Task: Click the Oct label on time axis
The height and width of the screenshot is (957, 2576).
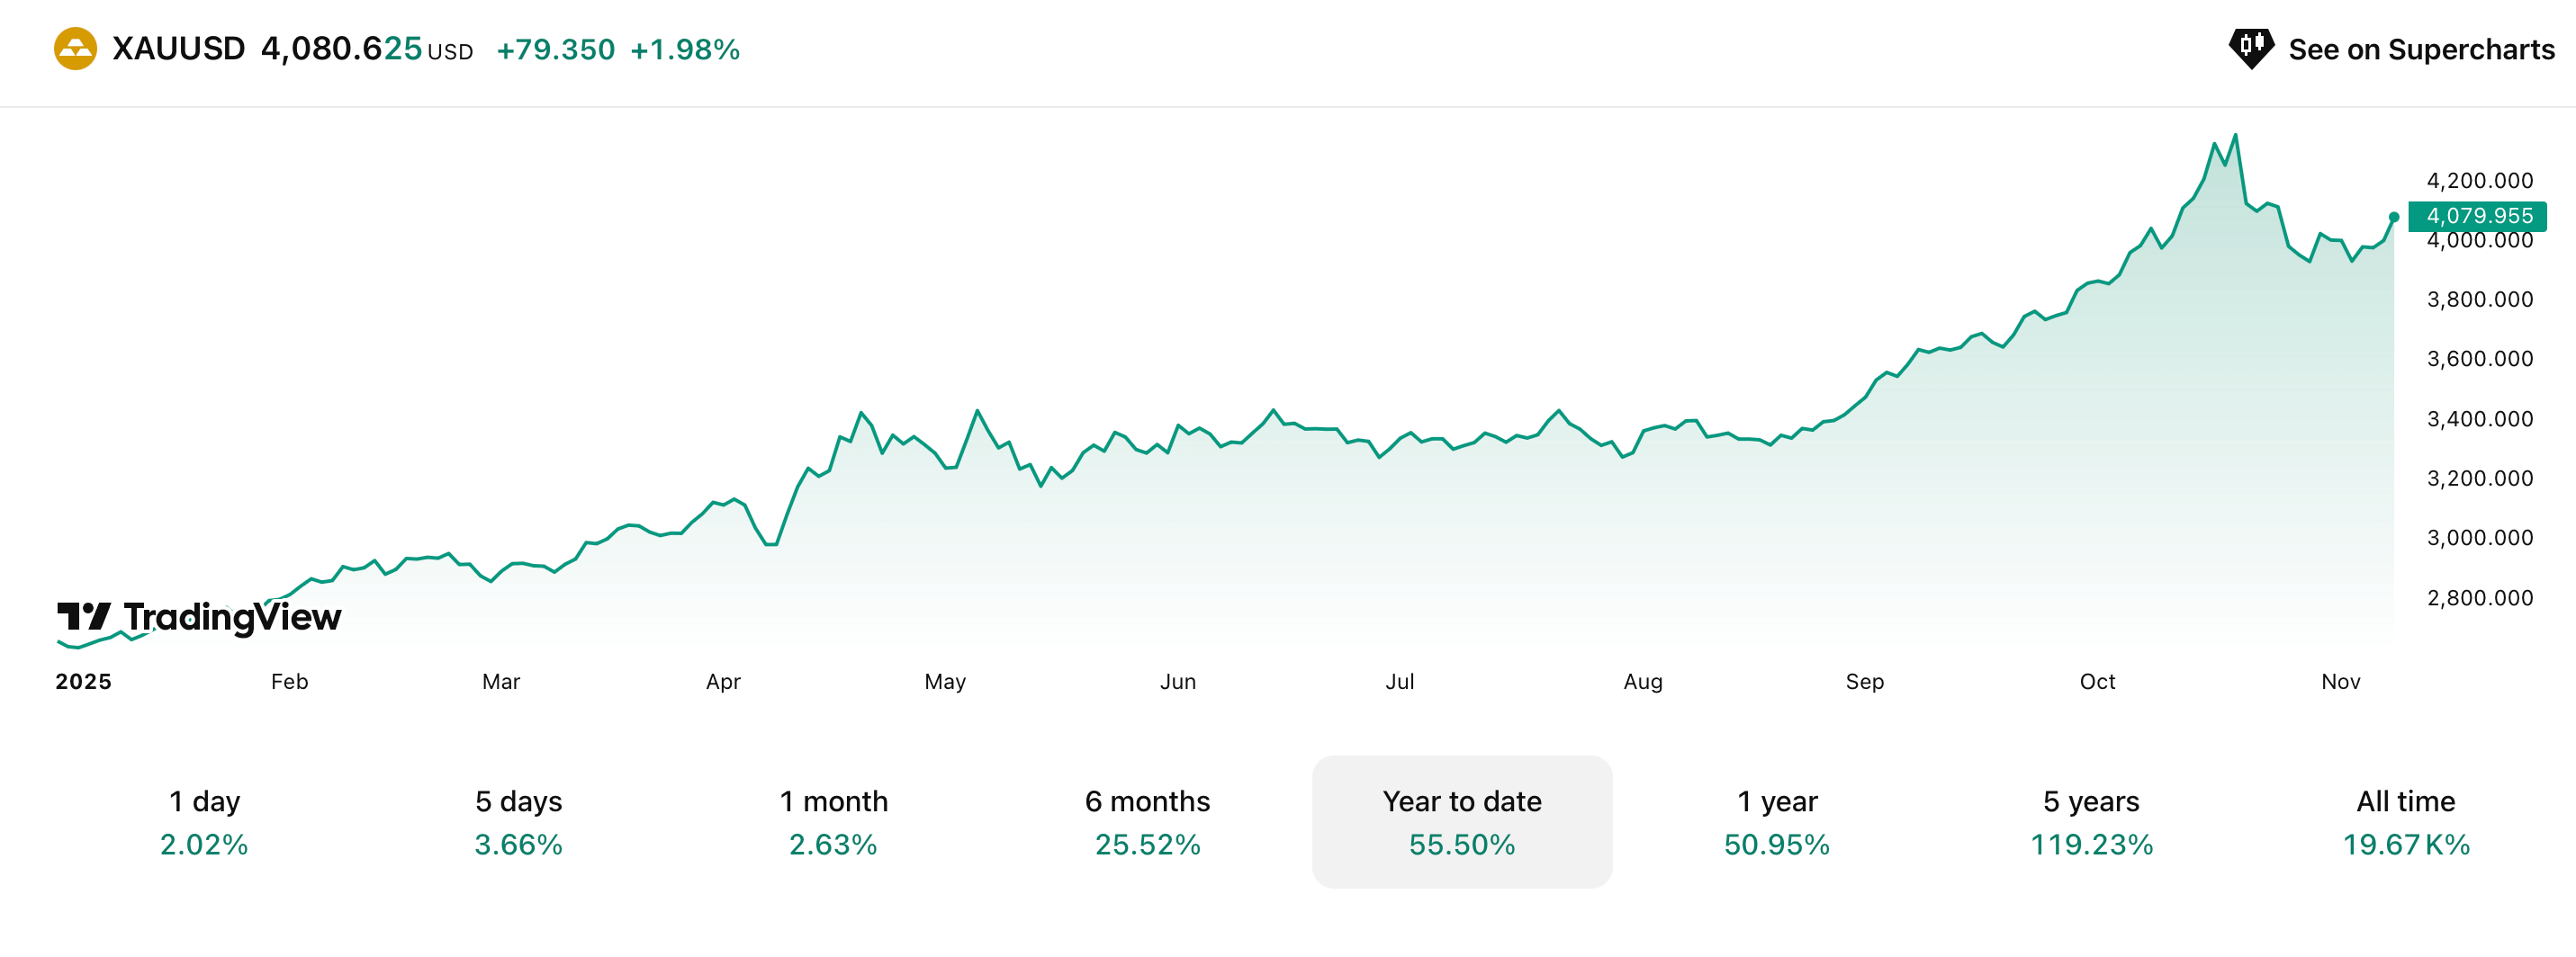Action: point(2097,681)
